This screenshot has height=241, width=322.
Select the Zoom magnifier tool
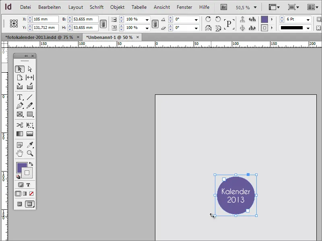[x=30, y=153]
